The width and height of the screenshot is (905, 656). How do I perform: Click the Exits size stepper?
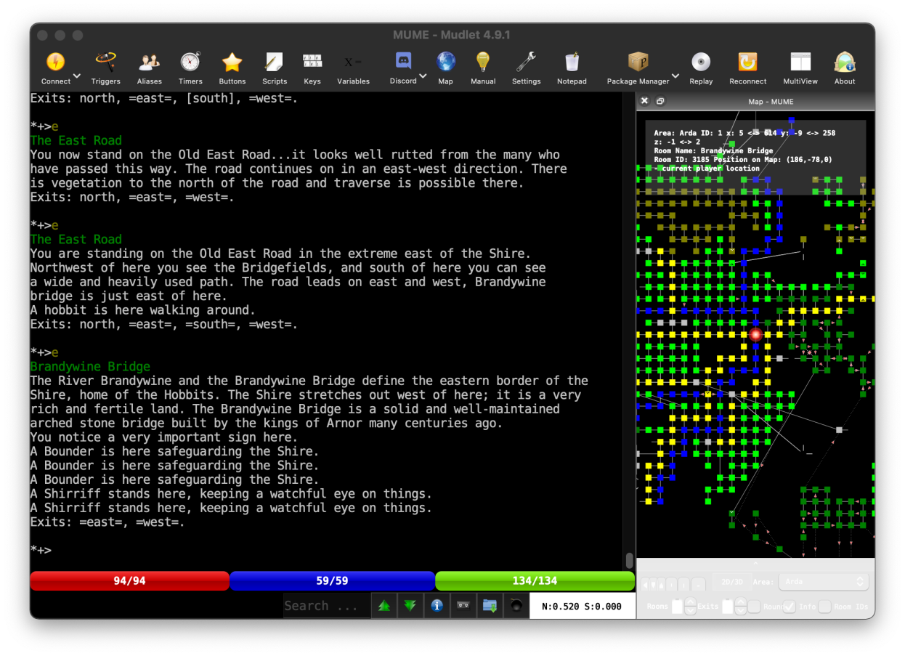[x=740, y=607]
